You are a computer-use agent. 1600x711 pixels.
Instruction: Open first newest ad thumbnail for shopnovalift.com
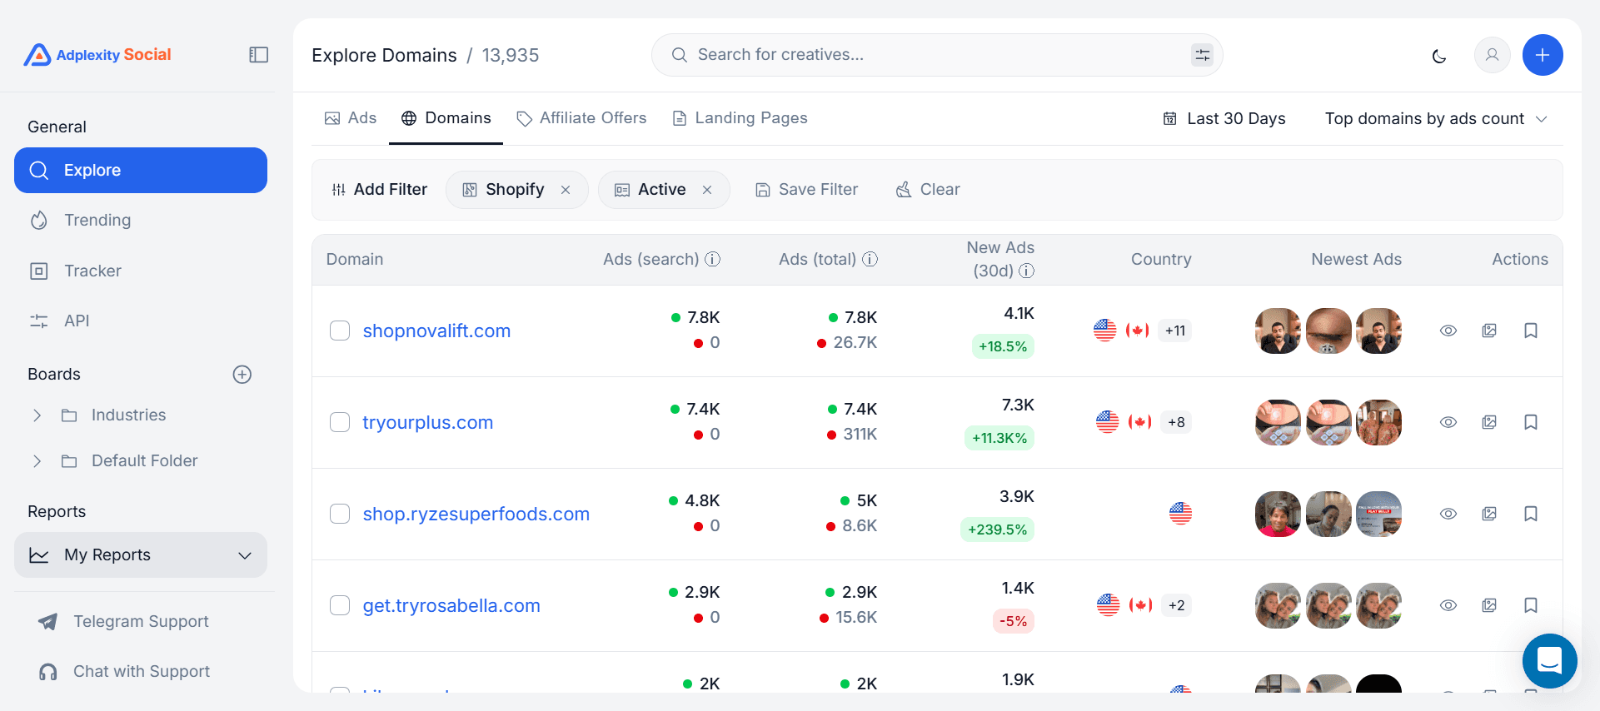1278,331
